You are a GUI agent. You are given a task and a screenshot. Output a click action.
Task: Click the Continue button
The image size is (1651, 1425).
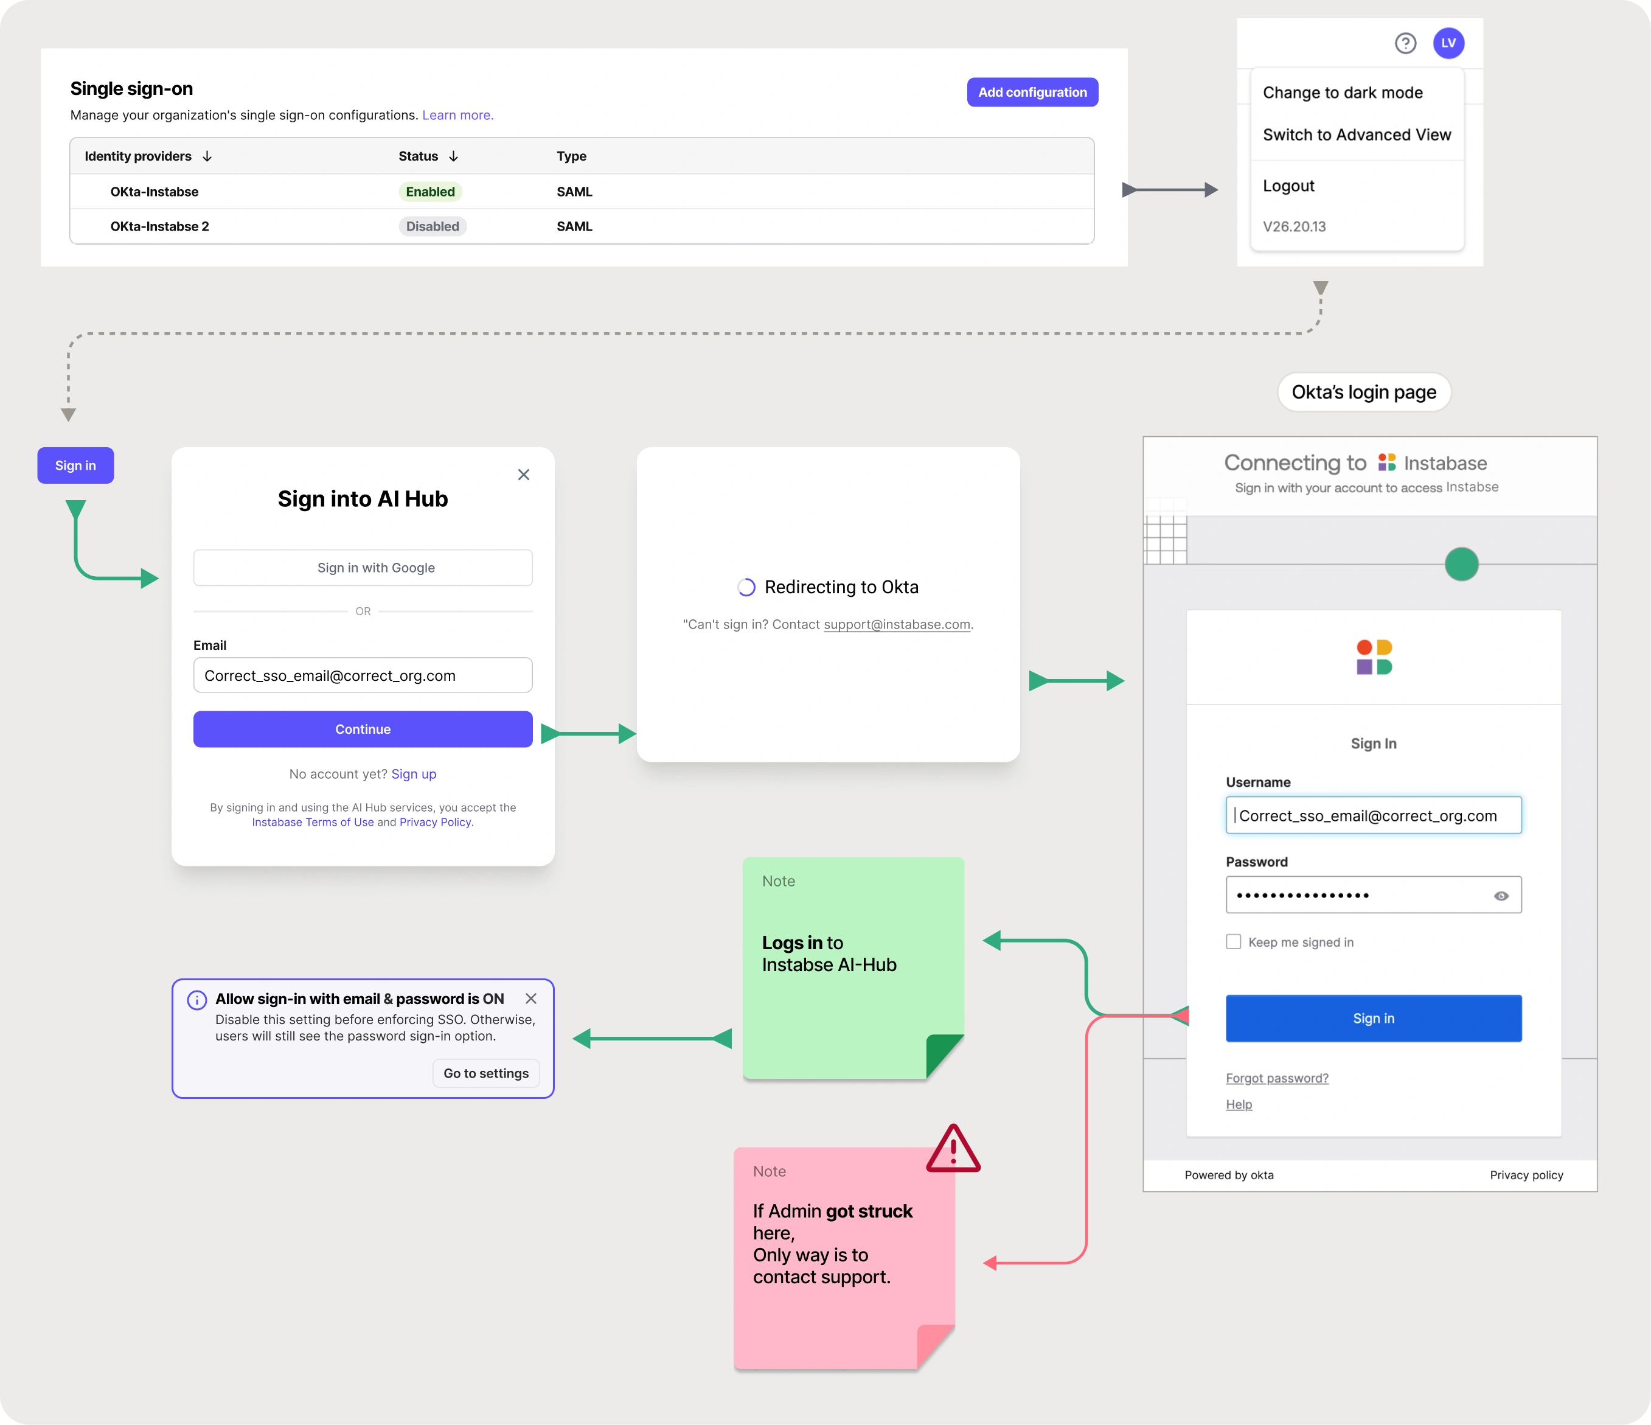[363, 730]
